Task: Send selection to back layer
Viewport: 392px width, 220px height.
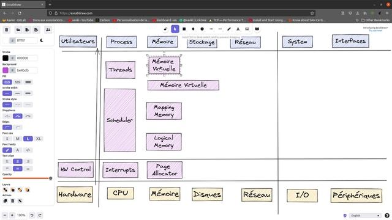Action: click(x=6, y=190)
